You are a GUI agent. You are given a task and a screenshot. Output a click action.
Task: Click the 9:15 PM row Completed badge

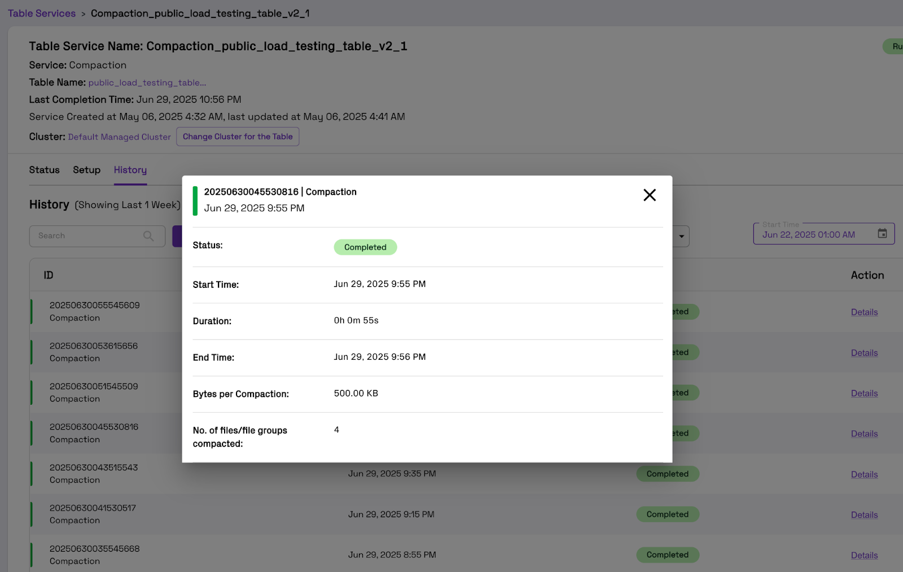coord(668,514)
